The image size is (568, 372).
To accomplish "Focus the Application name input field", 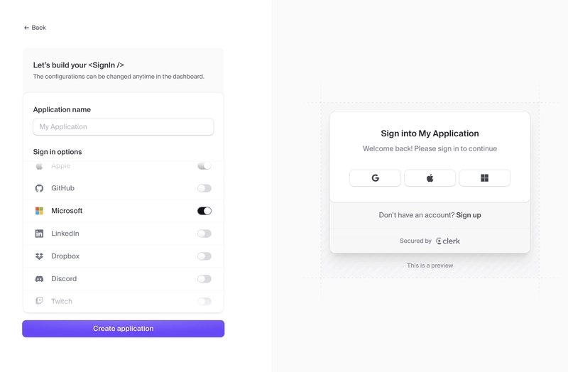I will pos(123,127).
